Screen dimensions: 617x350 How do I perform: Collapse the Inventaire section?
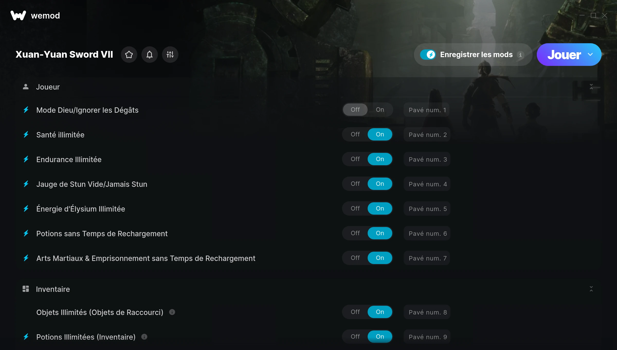[591, 289]
